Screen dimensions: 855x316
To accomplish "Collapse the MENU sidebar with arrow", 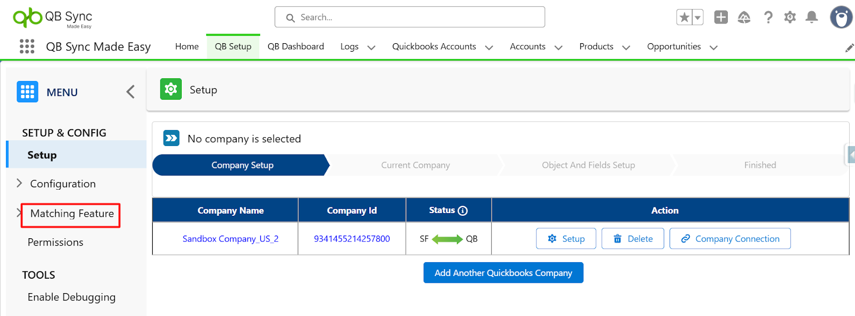I will click(x=130, y=92).
